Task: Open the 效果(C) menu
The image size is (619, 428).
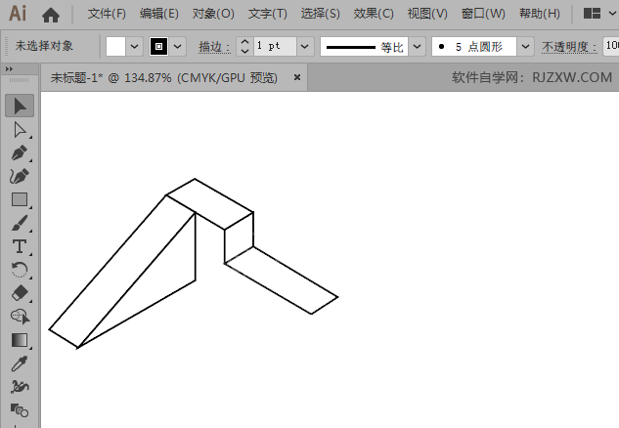Action: point(374,14)
